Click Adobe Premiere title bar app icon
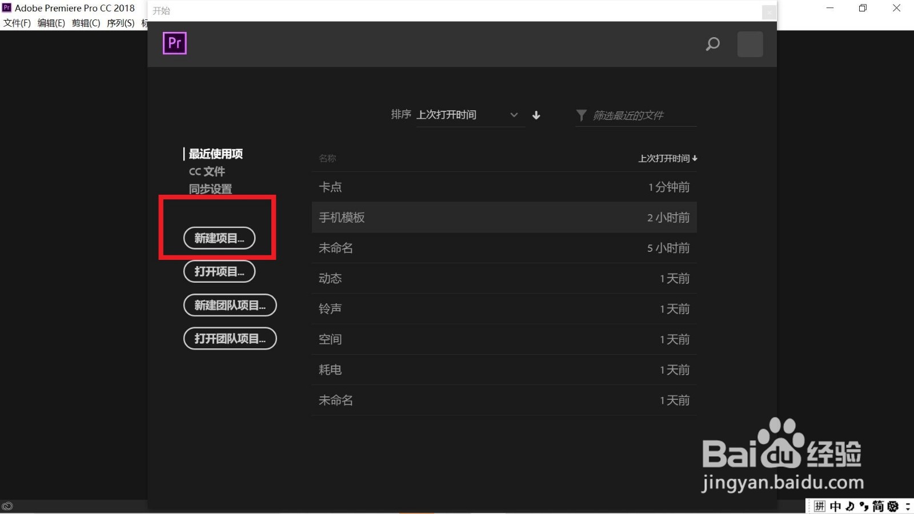This screenshot has width=914, height=514. (x=7, y=7)
